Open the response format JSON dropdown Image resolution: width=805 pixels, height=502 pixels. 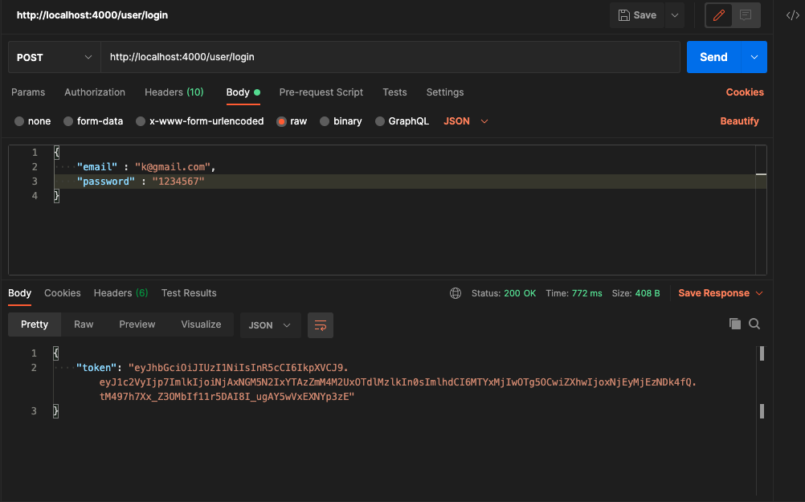tap(270, 325)
